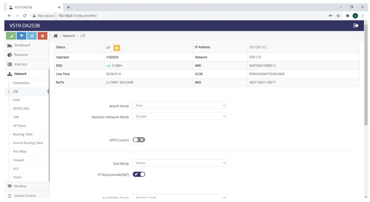This screenshot has height=202, width=370.
Task: Click the browser address bar URL
Action: tap(77, 16)
